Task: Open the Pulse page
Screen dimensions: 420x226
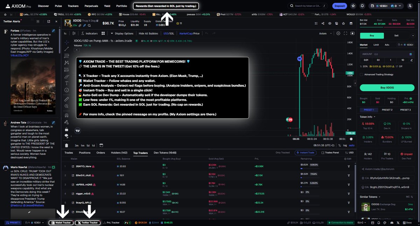Action: 58,6
